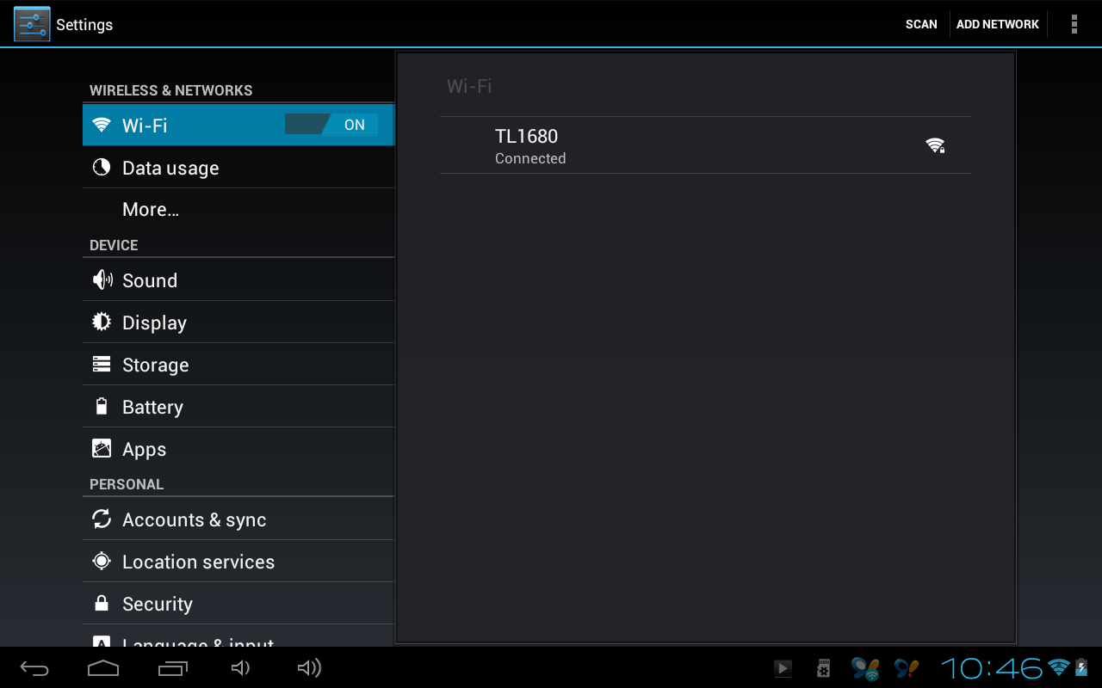Image resolution: width=1102 pixels, height=688 pixels.
Task: Tap the volume down button
Action: point(241,668)
